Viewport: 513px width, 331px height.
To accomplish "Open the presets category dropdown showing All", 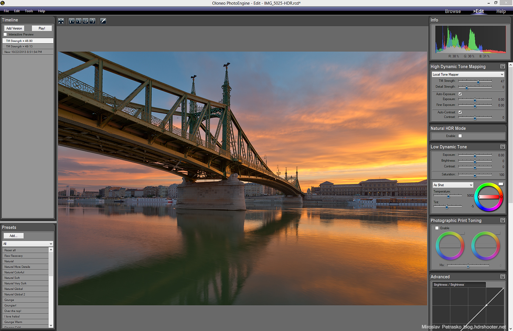I will point(28,244).
